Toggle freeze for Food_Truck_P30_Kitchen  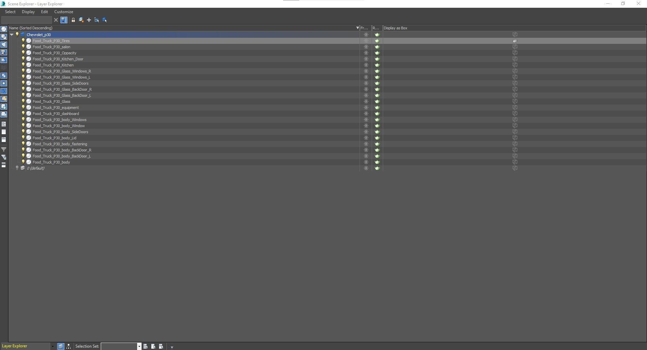point(366,65)
